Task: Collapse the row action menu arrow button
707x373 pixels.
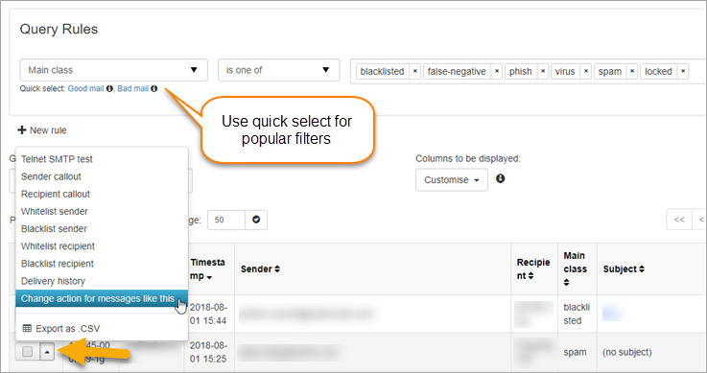Action: click(47, 351)
